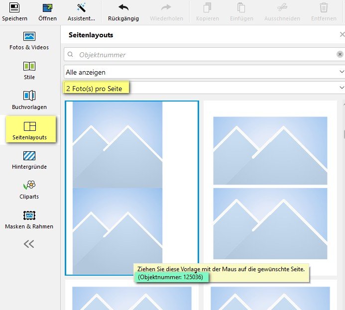Viewport: 345px width, 310px height.
Task: Select the centered two-photo layout thumbnail
Action: pyautogui.click(x=270, y=188)
